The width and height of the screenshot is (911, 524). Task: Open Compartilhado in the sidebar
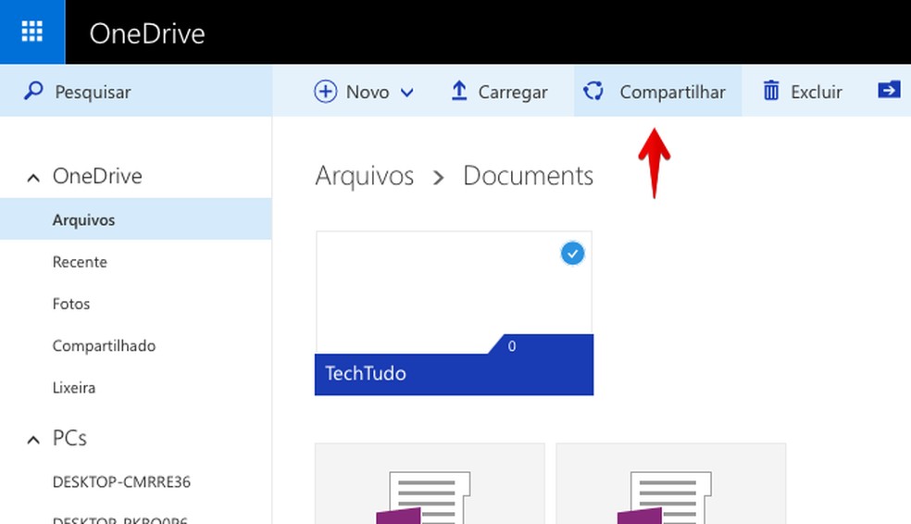pyautogui.click(x=104, y=345)
